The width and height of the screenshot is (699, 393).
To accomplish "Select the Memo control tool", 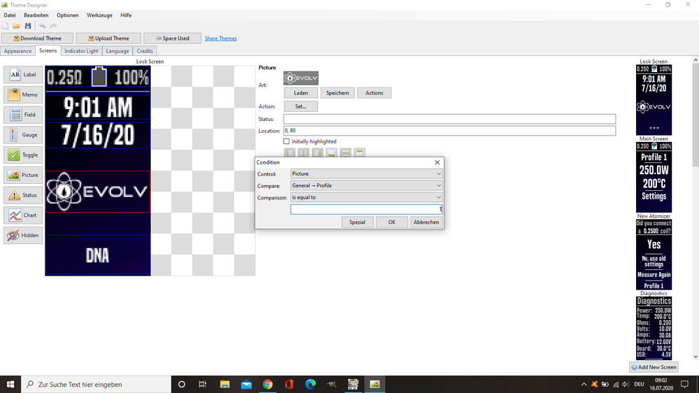I will (23, 94).
